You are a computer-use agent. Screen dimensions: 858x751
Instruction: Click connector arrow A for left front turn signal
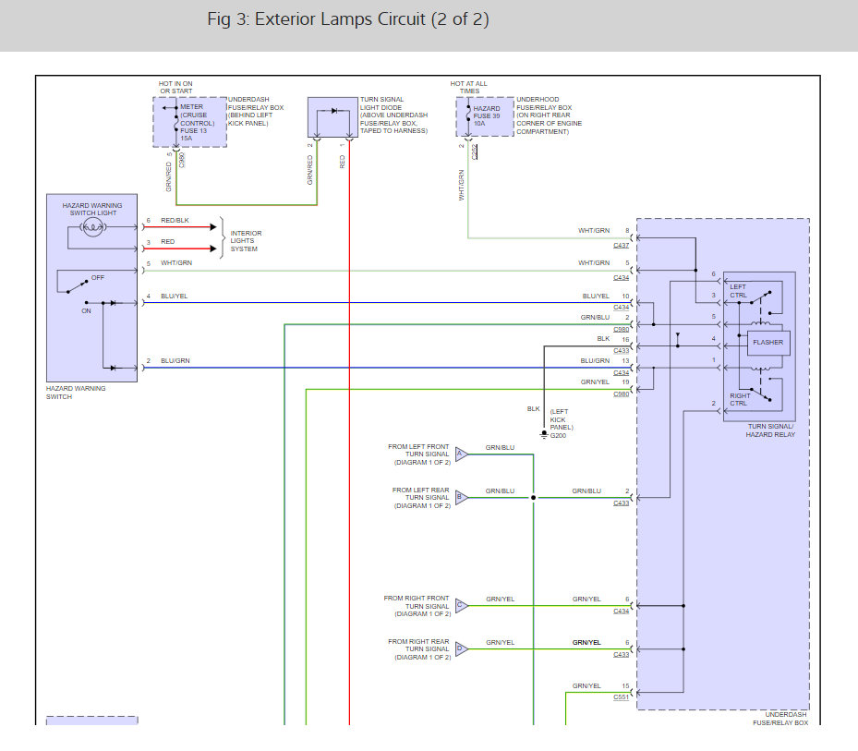461,454
